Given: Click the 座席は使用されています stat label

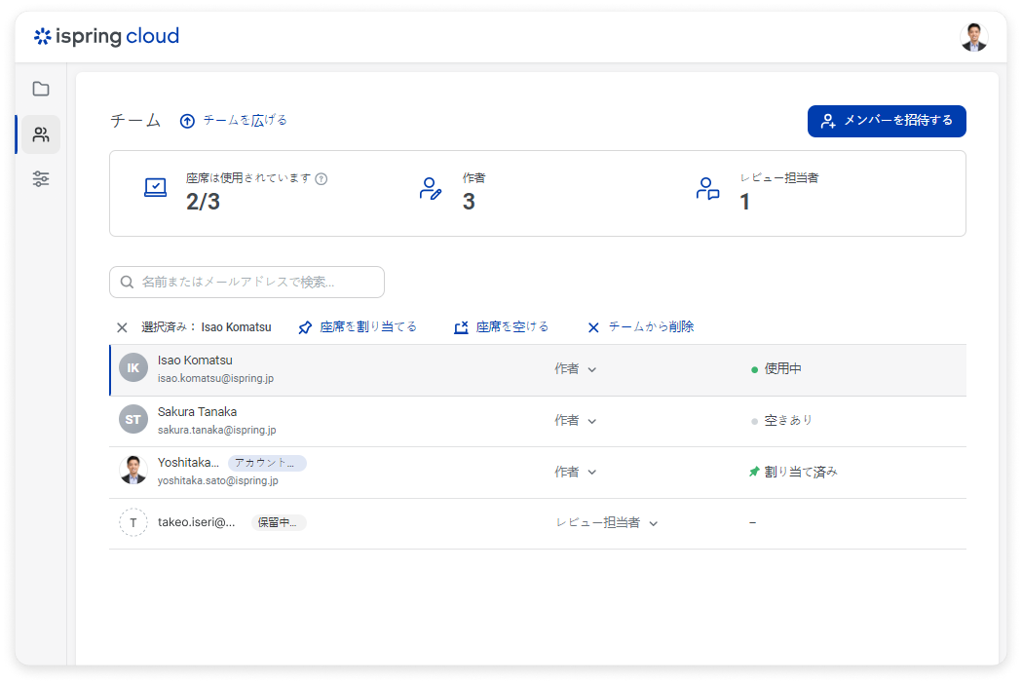Looking at the screenshot, I should pyautogui.click(x=248, y=178).
